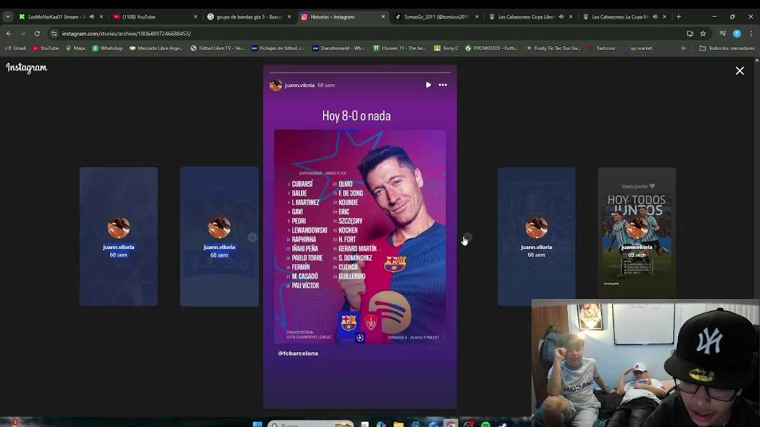
Task: Open Transfermarkt bookmark
Action: tap(338, 48)
